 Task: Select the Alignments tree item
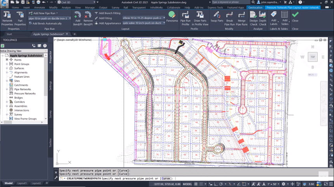(21, 72)
